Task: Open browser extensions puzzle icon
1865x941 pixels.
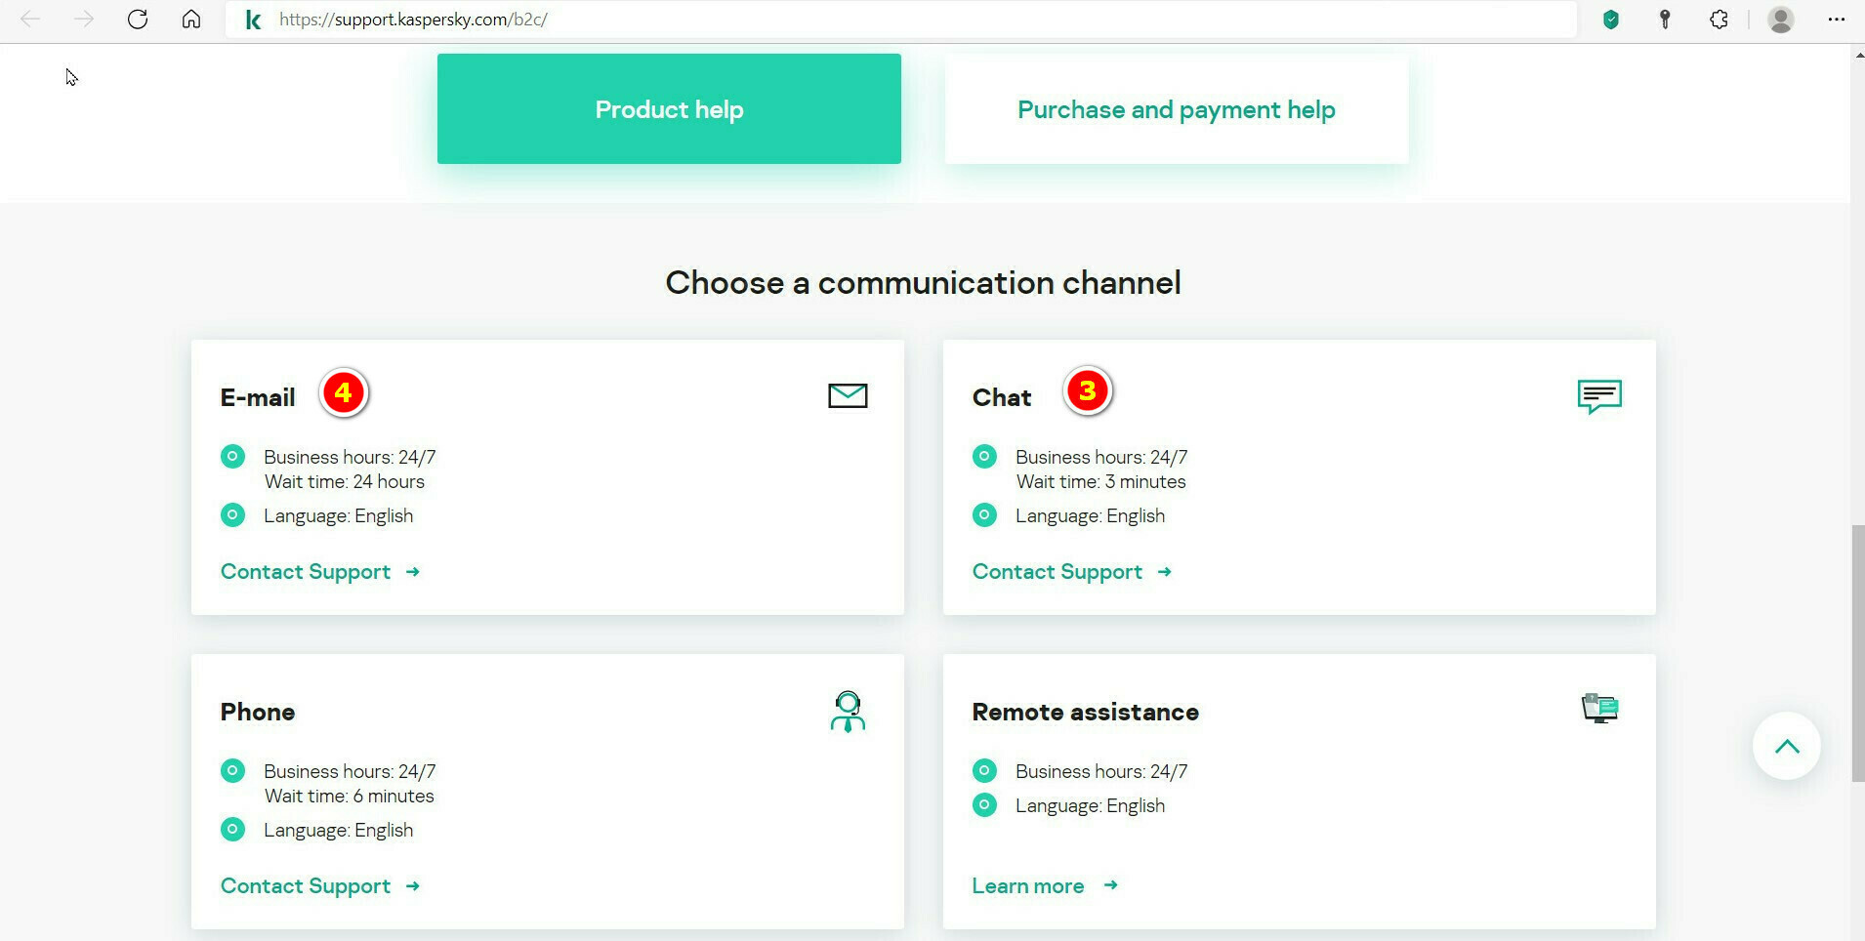Action: (x=1719, y=20)
